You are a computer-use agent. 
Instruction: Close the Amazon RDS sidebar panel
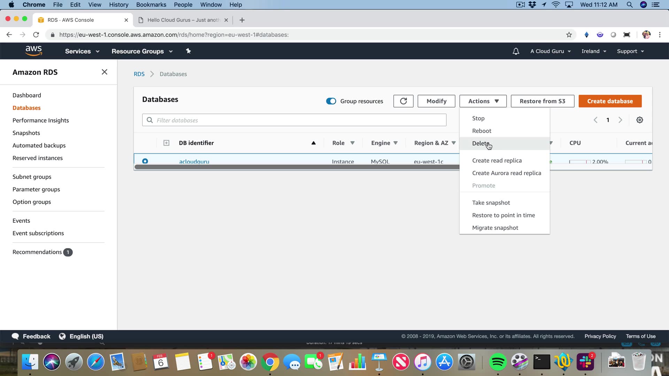pyautogui.click(x=104, y=72)
